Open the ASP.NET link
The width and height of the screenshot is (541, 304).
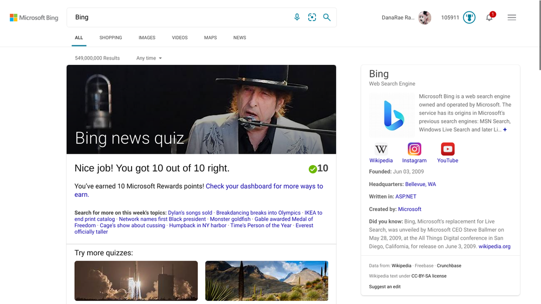pyautogui.click(x=406, y=196)
